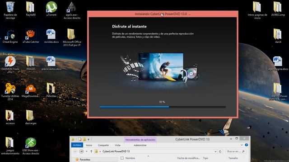
Task: Click the Explorer search box
Action: click(x=236, y=152)
